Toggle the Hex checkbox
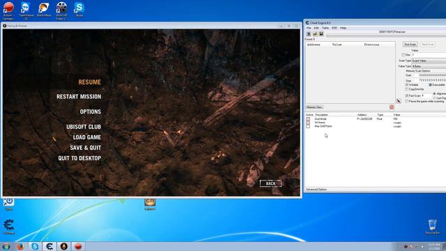The height and width of the screenshot is (251, 446). click(403, 54)
